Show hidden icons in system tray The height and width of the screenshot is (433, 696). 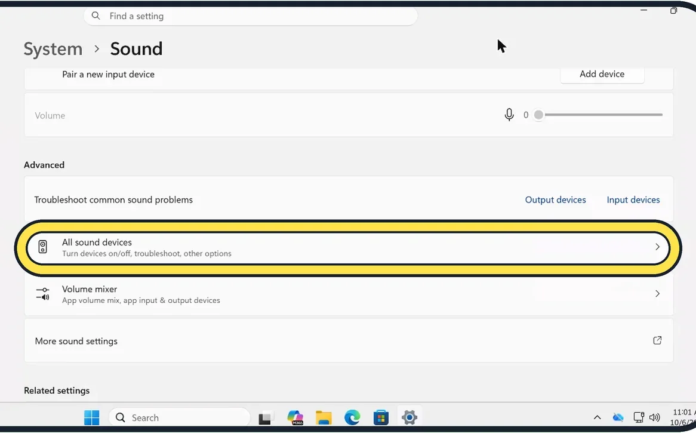(x=598, y=417)
